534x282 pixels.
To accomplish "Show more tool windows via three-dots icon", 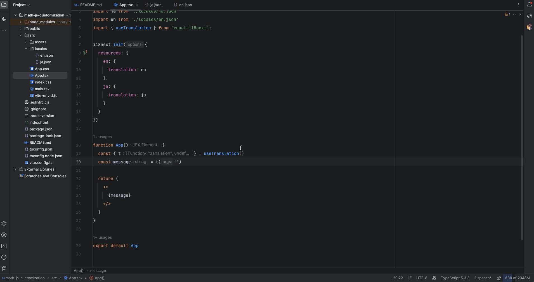I will pos(4,30).
